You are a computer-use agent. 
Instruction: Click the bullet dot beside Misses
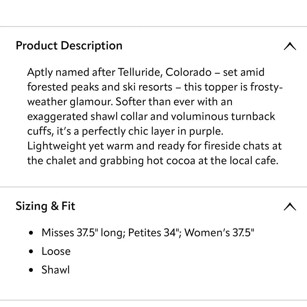point(31,234)
